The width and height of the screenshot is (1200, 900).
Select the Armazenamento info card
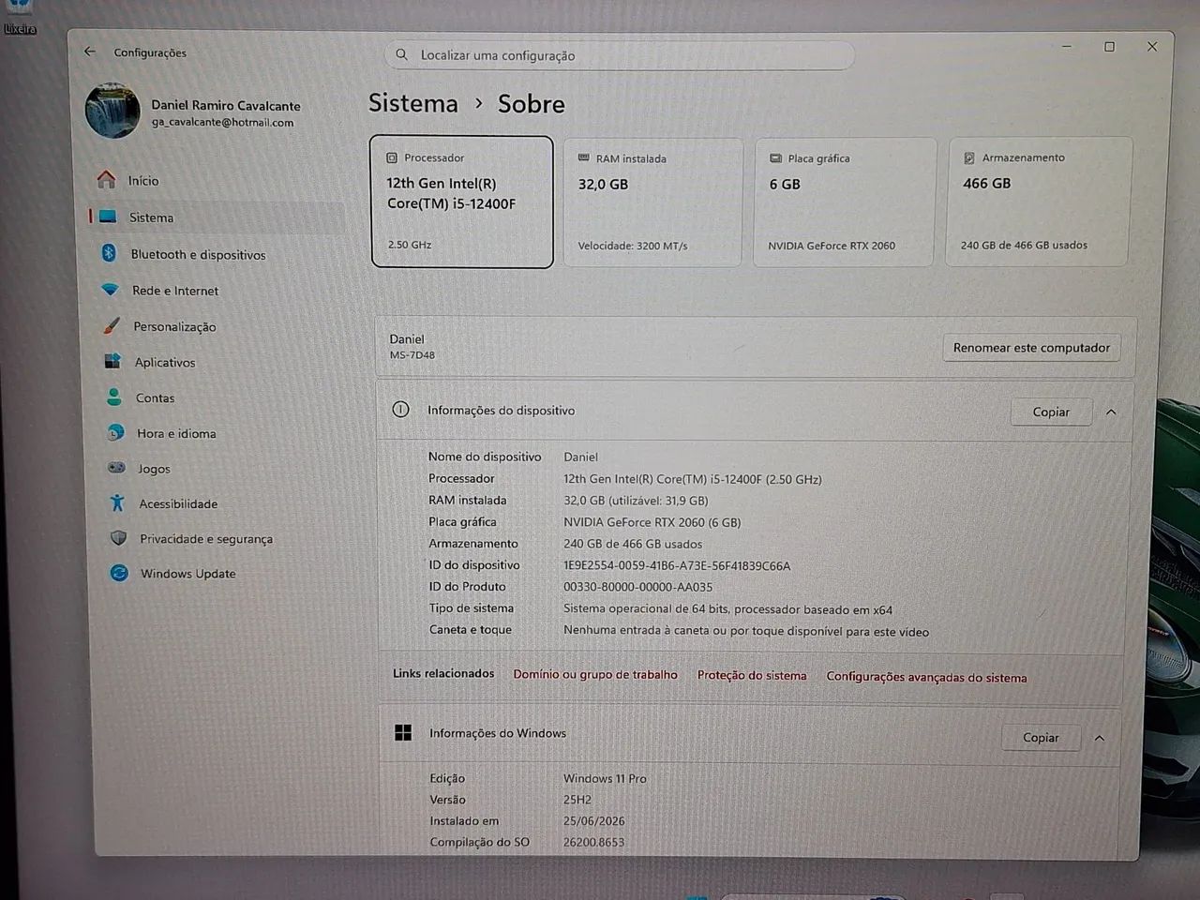[x=1039, y=201]
